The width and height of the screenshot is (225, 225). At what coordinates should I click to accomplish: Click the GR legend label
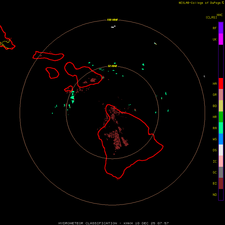click(214, 95)
